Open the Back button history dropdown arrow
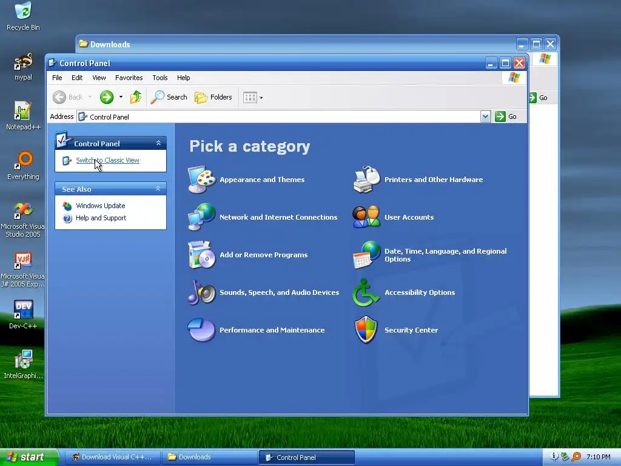Image resolution: width=621 pixels, height=466 pixels. click(90, 97)
